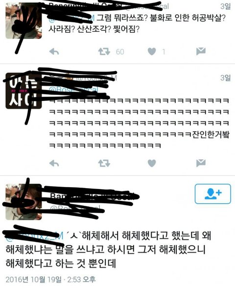Viewport: 235px width, 288px height.
Task: Open the 3일 timestamp of first tweet
Action: (x=225, y=6)
